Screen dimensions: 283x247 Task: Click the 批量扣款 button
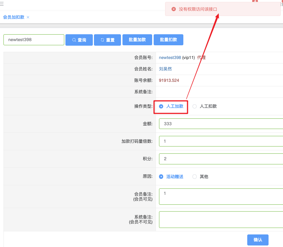168,40
